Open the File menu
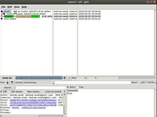This screenshot has width=157, height=117. [3, 7]
